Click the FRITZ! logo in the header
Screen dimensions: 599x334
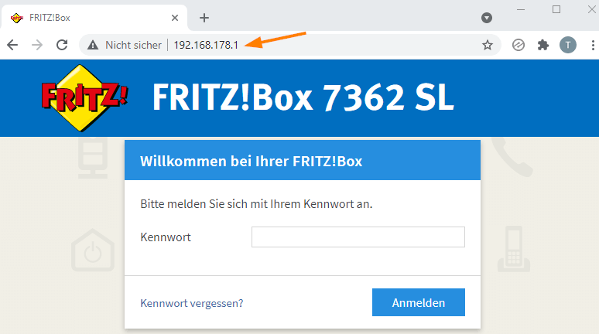(x=84, y=97)
